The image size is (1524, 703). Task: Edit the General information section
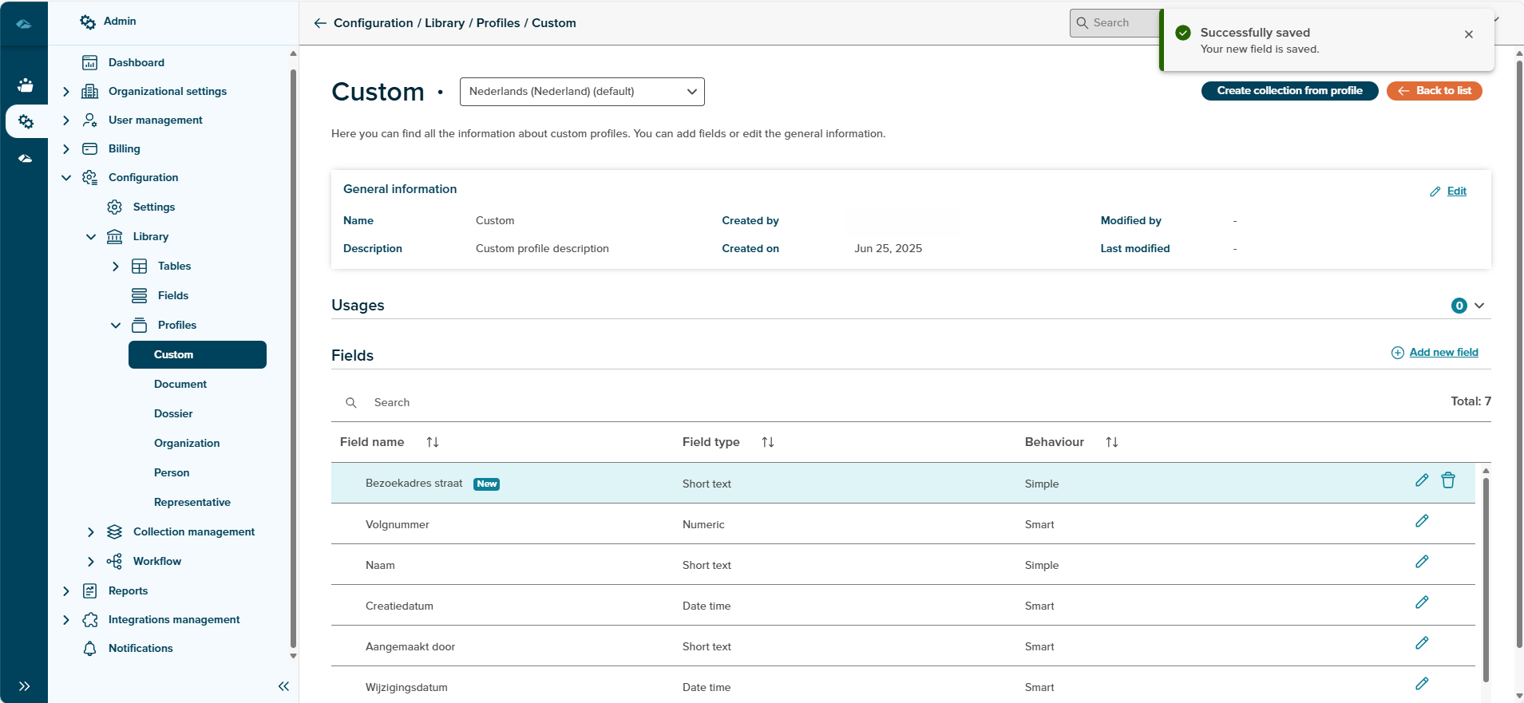1455,192
